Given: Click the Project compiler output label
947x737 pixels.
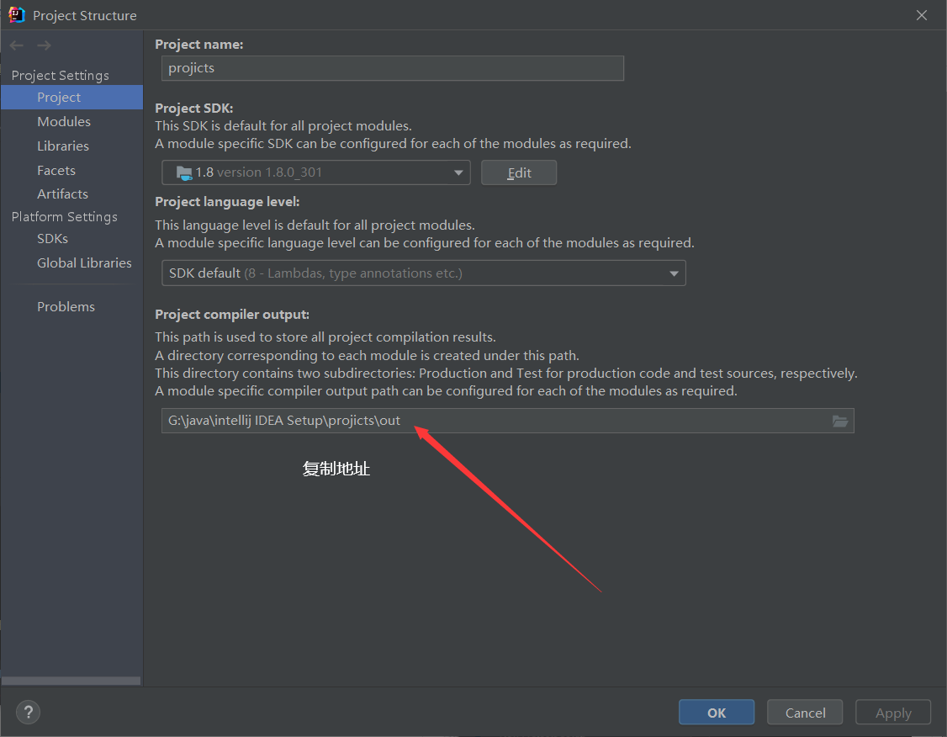Looking at the screenshot, I should [x=232, y=315].
